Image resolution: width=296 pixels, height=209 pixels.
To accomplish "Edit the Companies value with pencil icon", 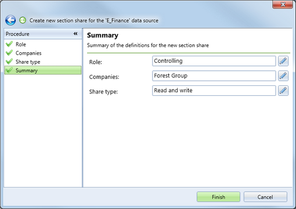I will click(x=283, y=76).
